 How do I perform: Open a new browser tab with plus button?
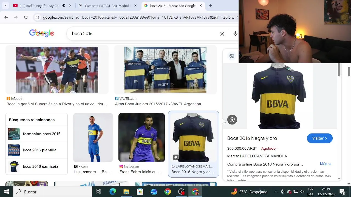[211, 5]
